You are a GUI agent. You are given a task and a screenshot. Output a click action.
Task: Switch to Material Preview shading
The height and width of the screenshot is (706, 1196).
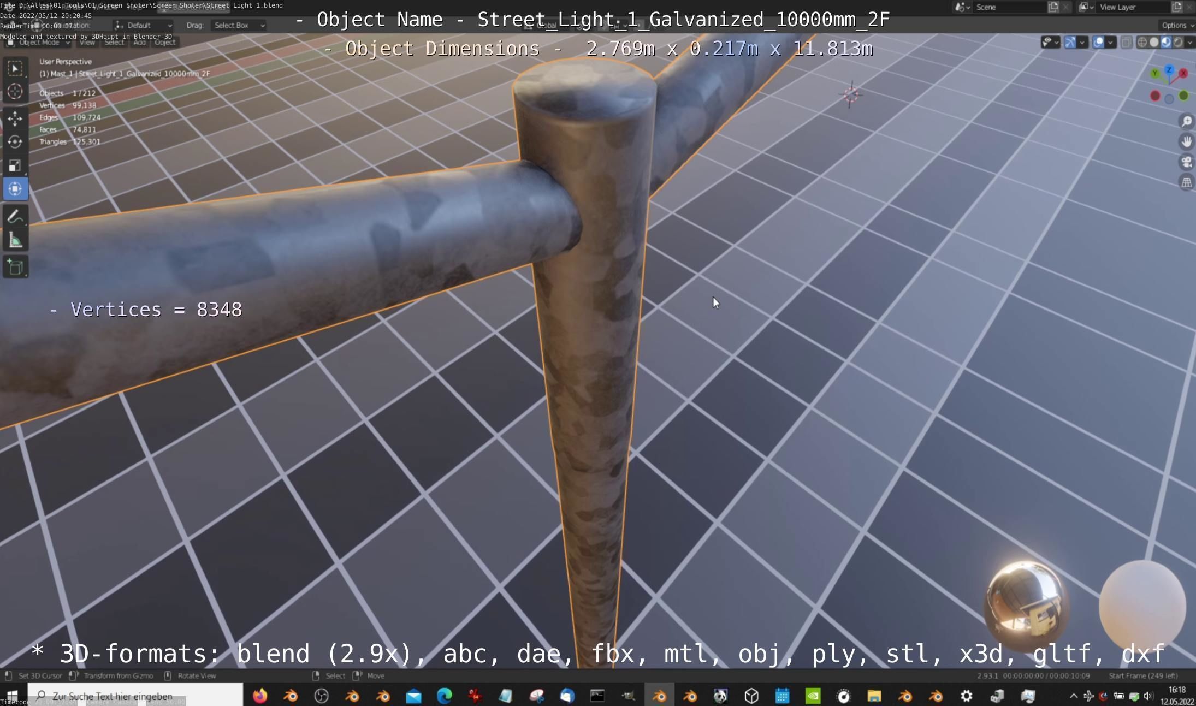(x=1166, y=43)
